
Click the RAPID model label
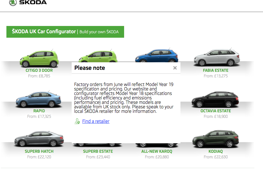coord(39,111)
